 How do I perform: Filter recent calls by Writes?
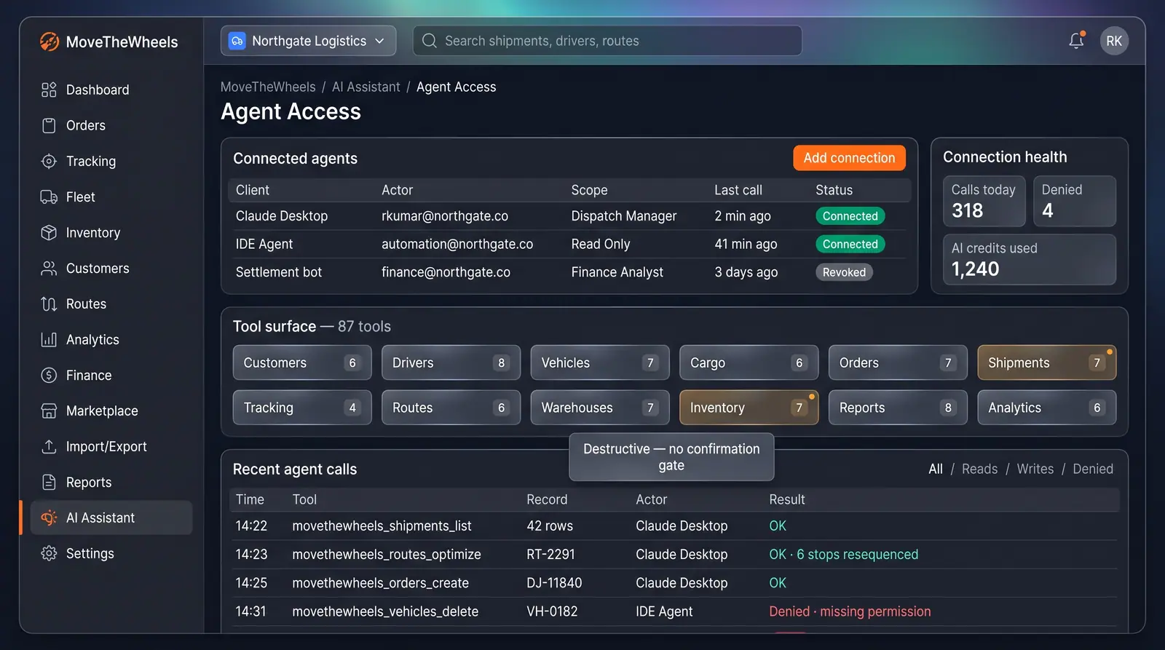(1035, 469)
